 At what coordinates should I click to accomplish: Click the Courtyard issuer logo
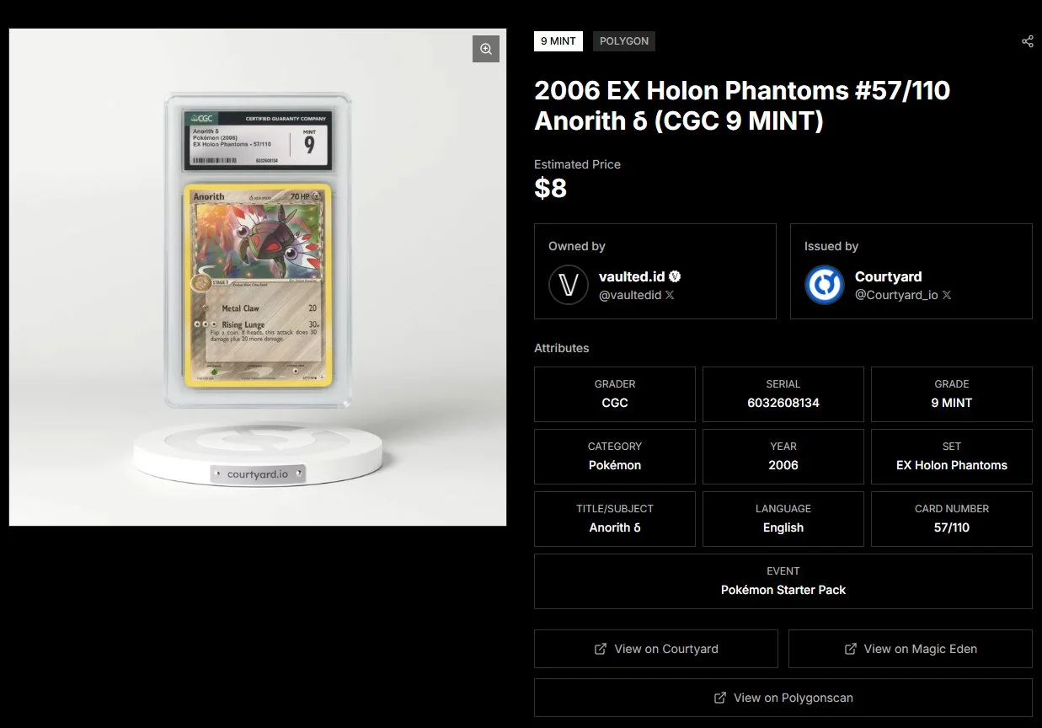pos(825,285)
